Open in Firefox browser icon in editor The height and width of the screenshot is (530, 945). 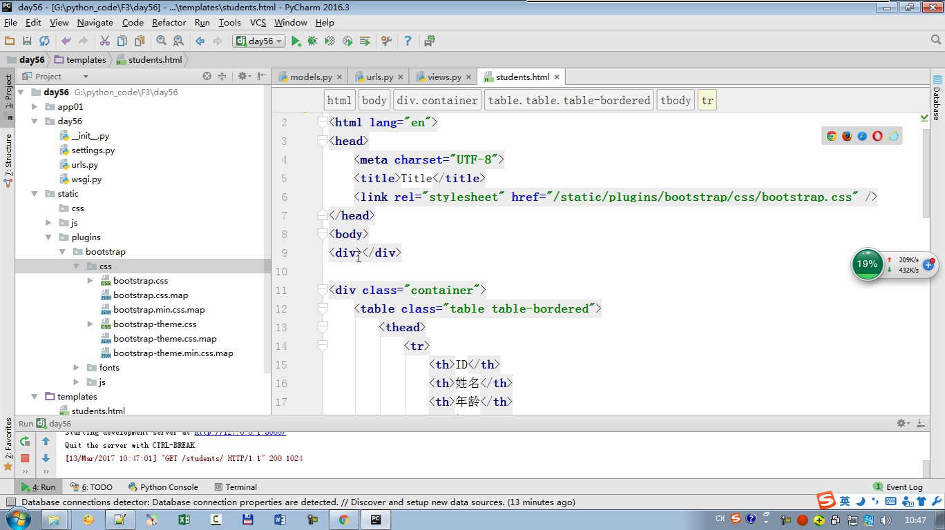click(x=846, y=136)
